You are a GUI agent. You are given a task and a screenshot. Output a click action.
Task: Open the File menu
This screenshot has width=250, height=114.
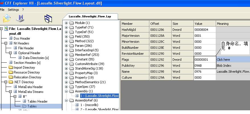tap(3, 10)
